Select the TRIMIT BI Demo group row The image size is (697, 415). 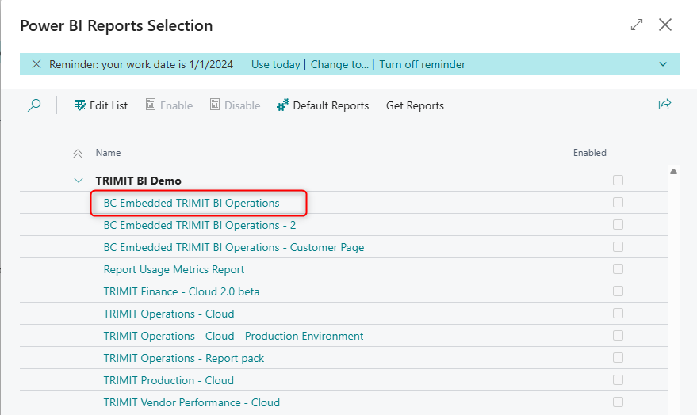coord(343,181)
